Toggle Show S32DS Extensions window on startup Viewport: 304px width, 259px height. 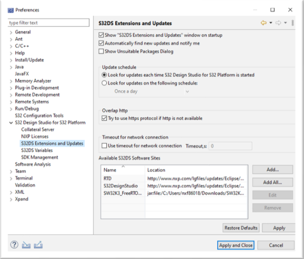tap(101, 35)
